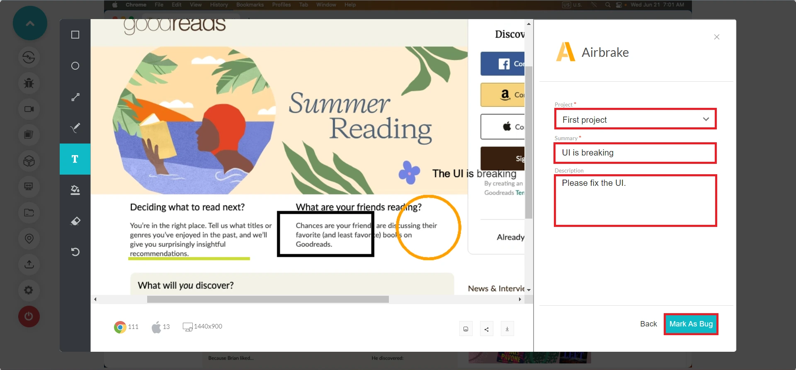796x370 pixels.
Task: Open the Bookmarks menu in the menu bar
Action: pos(250,5)
